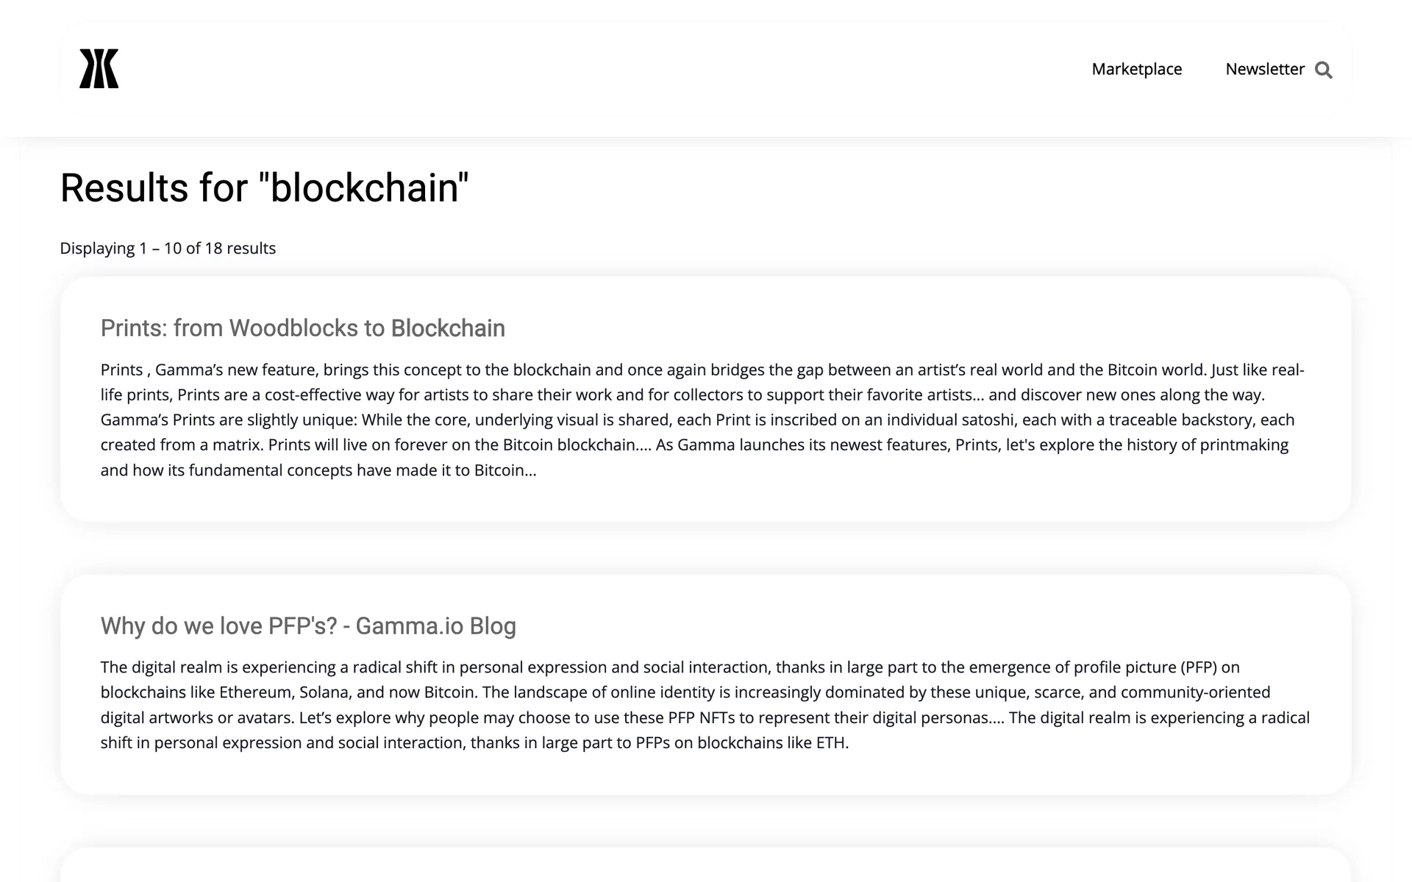1412x882 pixels.
Task: Click "blockchains like ETH." ending the PFP excerpt
Action: pos(772,743)
